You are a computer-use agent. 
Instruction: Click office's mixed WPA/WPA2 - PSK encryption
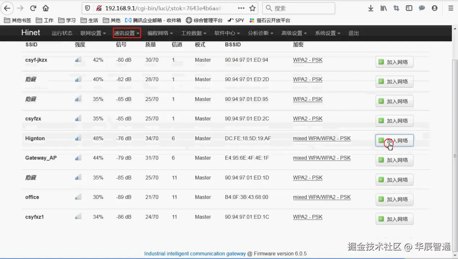pyautogui.click(x=322, y=197)
